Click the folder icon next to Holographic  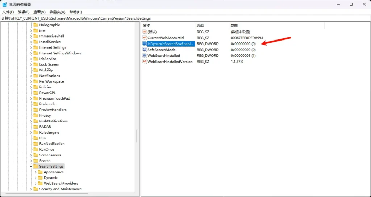(x=36, y=25)
